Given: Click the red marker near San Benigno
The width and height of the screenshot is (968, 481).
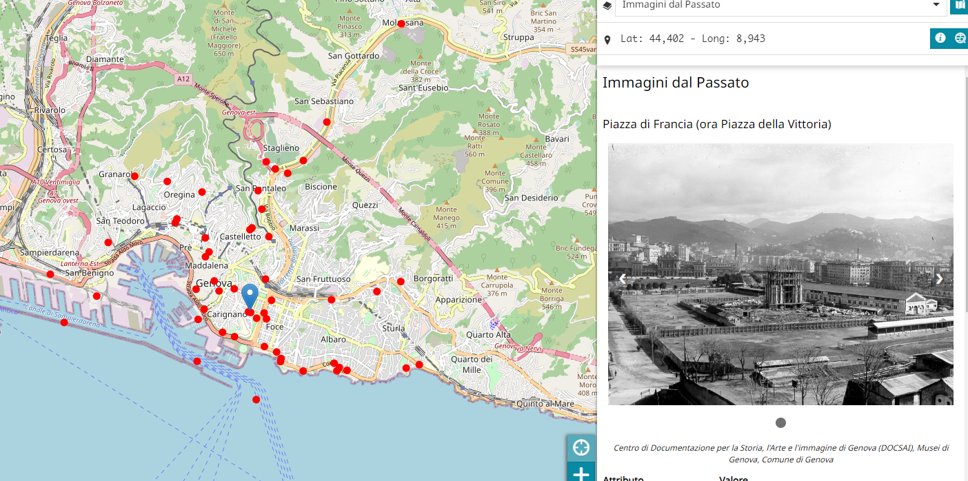Looking at the screenshot, I should pos(50,274).
